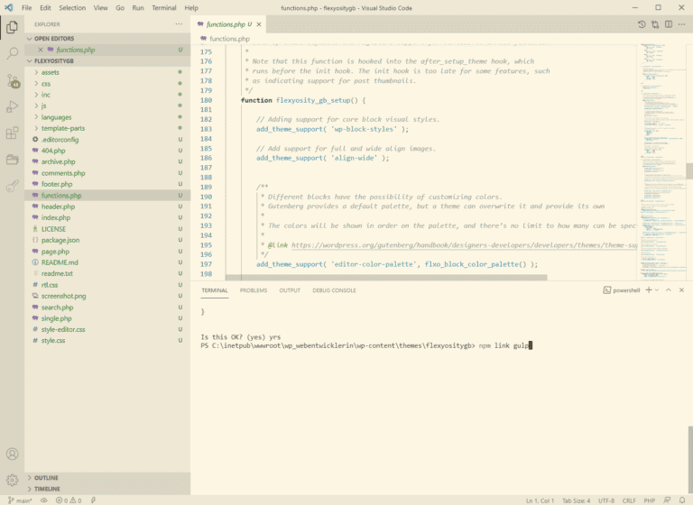693x505 pixels.
Task: Change the CRLF end of line sequence
Action: [x=629, y=500]
